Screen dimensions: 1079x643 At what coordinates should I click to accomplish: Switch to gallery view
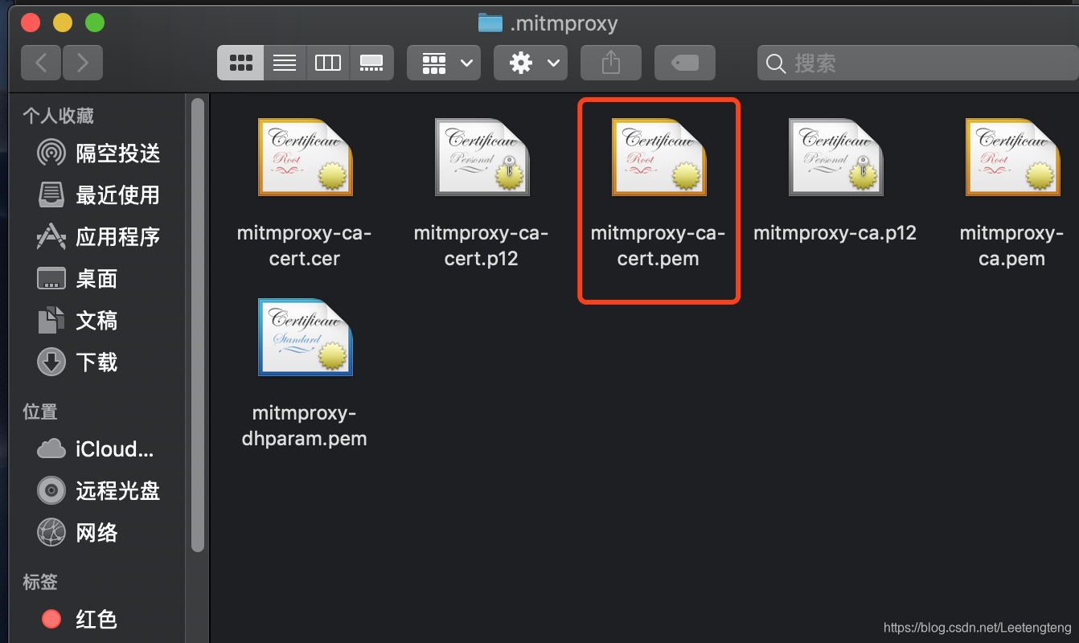371,63
